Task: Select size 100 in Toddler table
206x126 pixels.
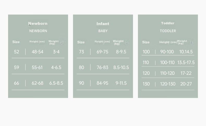Action: point(146,52)
